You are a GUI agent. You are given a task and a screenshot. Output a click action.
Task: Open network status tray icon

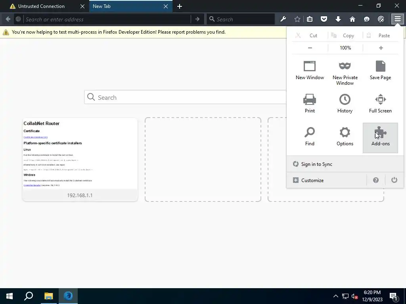click(345, 296)
